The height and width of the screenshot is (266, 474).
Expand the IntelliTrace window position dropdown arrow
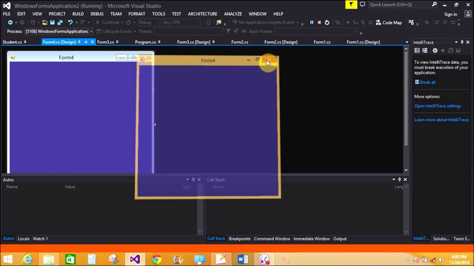[x=456, y=42]
